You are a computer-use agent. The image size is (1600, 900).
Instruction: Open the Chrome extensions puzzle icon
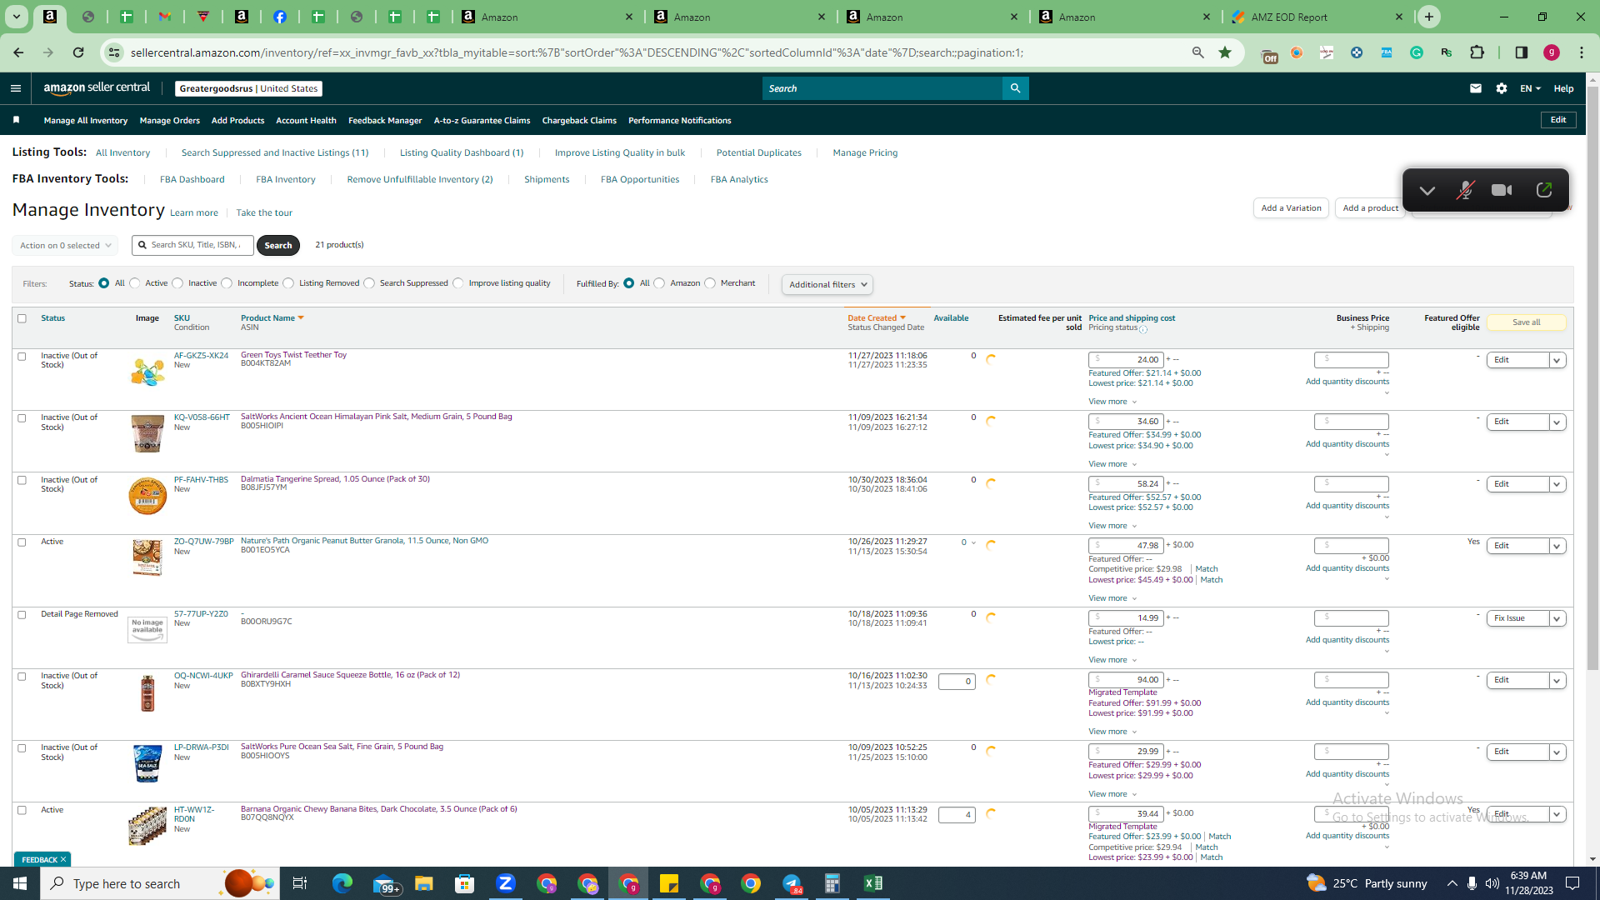tap(1477, 52)
